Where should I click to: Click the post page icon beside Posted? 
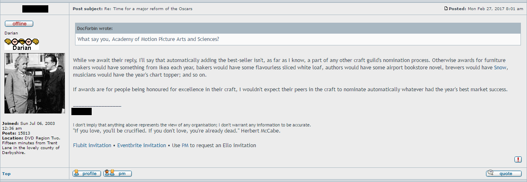pos(446,9)
